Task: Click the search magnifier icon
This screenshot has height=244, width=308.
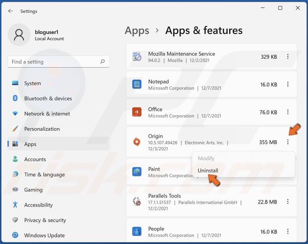Action: (103, 61)
